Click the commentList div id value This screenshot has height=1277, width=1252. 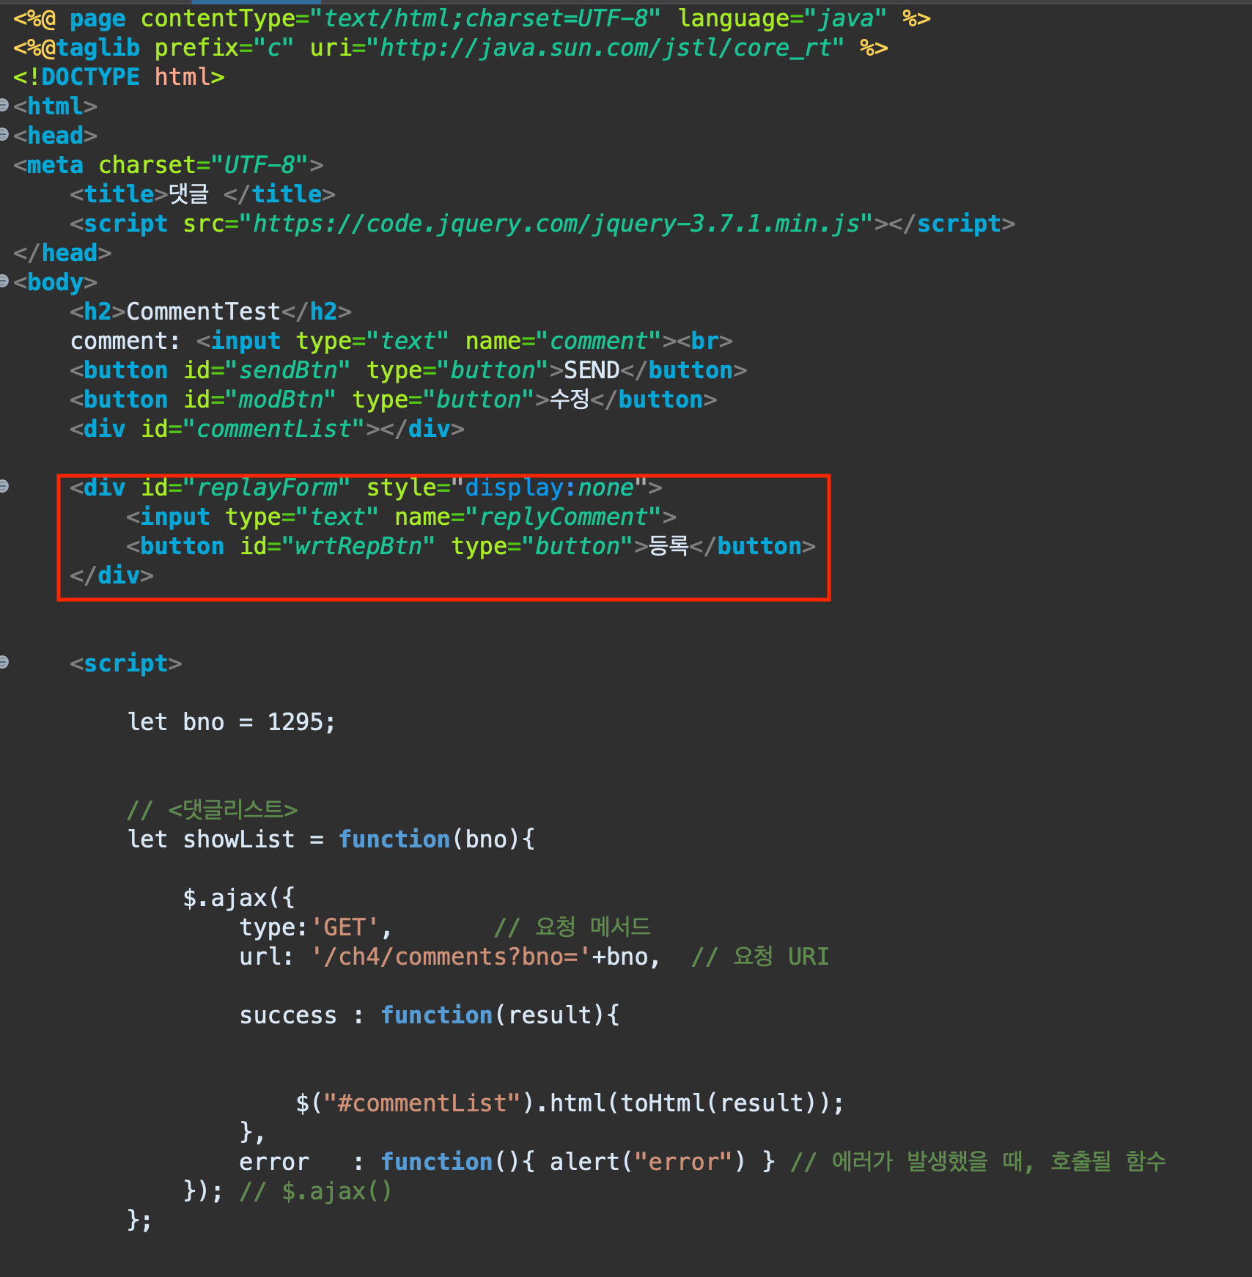click(274, 429)
